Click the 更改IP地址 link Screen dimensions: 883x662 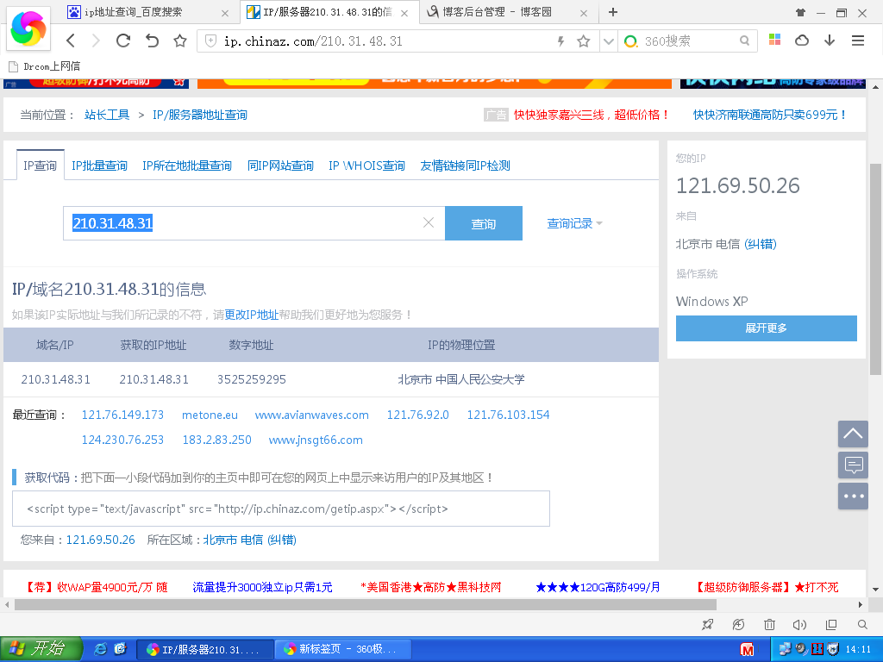[x=251, y=315]
